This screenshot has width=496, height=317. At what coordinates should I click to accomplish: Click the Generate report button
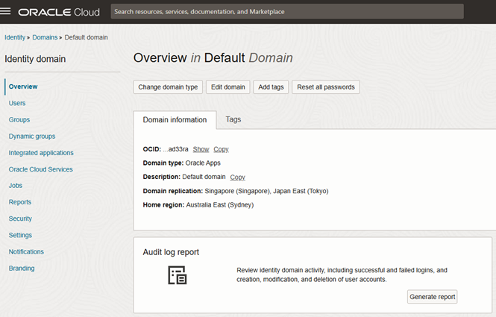pos(432,297)
